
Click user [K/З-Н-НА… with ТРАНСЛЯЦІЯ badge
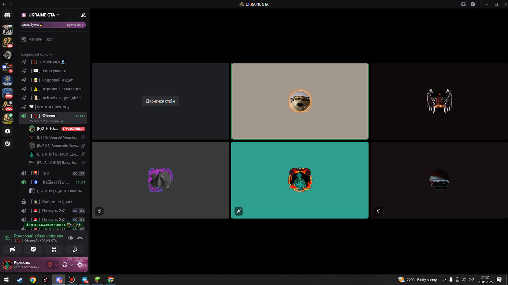(x=57, y=129)
